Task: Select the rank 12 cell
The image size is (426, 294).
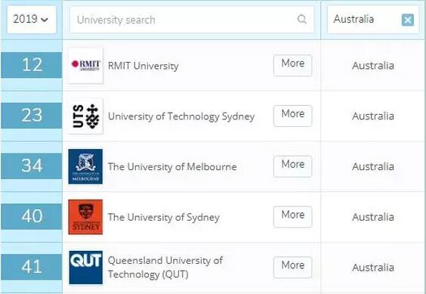Action: click(x=32, y=65)
